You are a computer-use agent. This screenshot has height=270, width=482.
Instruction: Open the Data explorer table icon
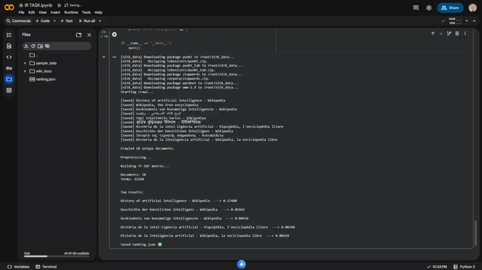coord(9,91)
